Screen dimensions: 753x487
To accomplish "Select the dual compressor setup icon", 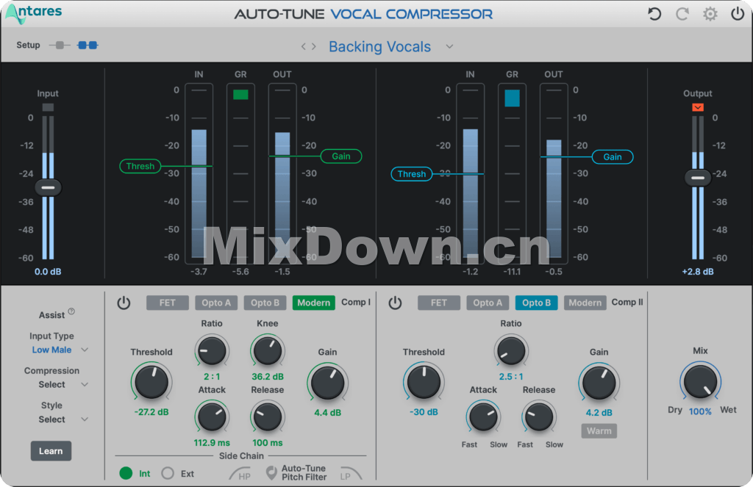I will click(x=88, y=46).
